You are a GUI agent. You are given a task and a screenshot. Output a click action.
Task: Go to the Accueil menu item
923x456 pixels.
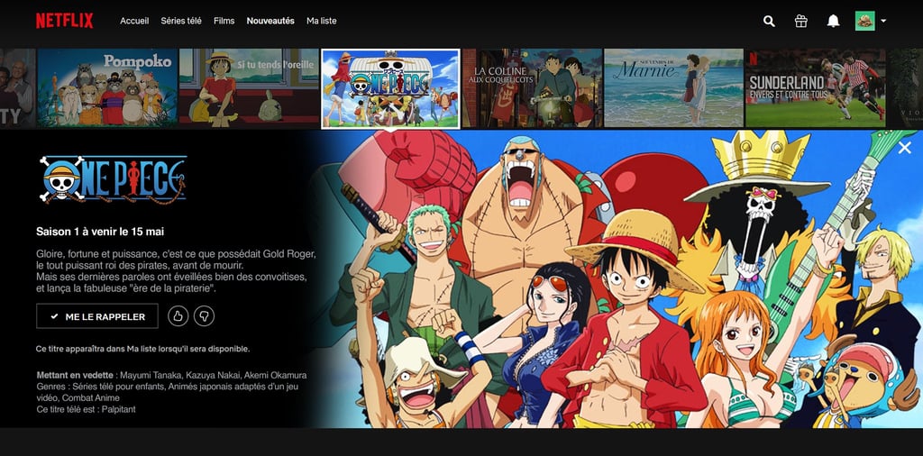[x=134, y=21]
